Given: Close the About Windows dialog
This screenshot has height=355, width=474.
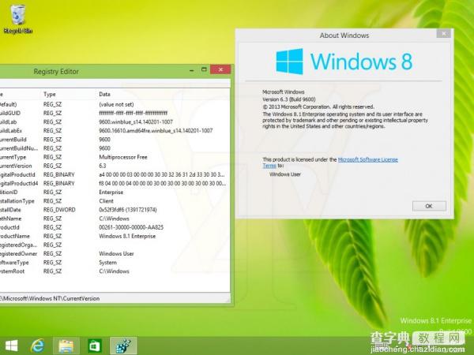Looking at the screenshot, I should tap(443, 34).
